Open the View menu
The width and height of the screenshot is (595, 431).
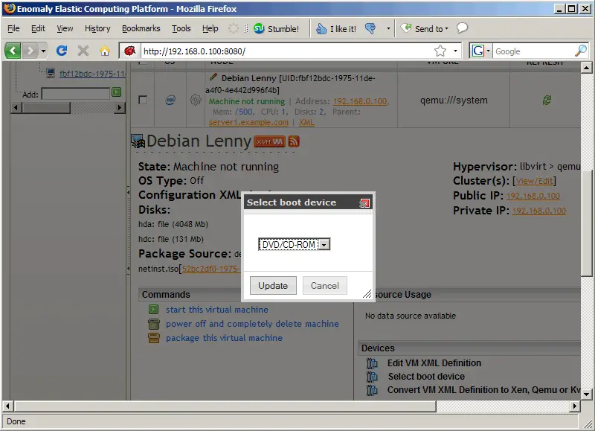point(65,28)
